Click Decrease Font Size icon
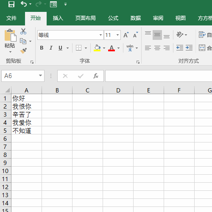The height and width of the screenshot is (212, 212). coord(136,35)
